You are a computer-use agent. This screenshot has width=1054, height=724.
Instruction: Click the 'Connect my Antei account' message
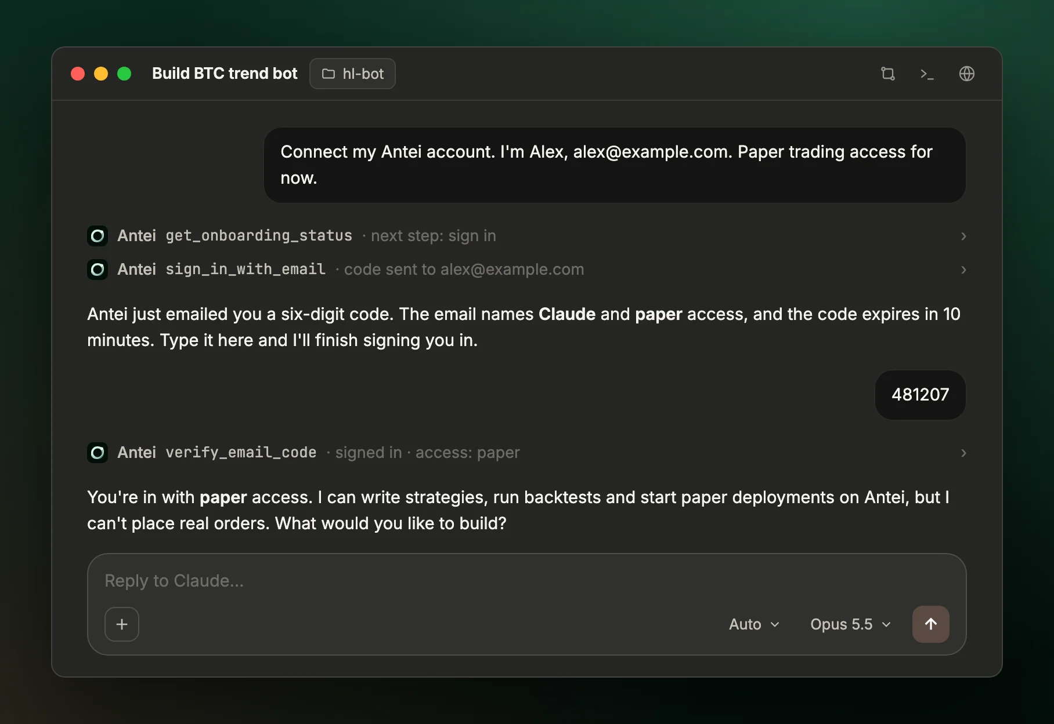tap(615, 165)
